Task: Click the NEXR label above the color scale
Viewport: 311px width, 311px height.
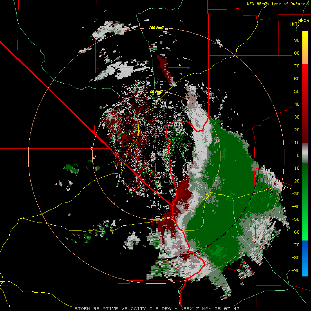Action: click(304, 21)
